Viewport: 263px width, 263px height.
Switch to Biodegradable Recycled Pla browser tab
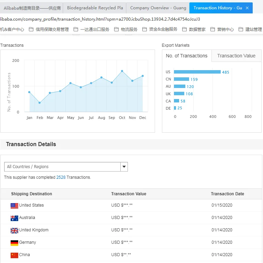click(95, 8)
